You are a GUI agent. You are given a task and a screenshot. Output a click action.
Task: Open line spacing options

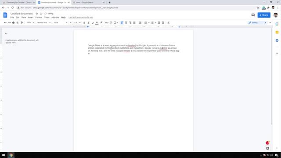pos(140,23)
